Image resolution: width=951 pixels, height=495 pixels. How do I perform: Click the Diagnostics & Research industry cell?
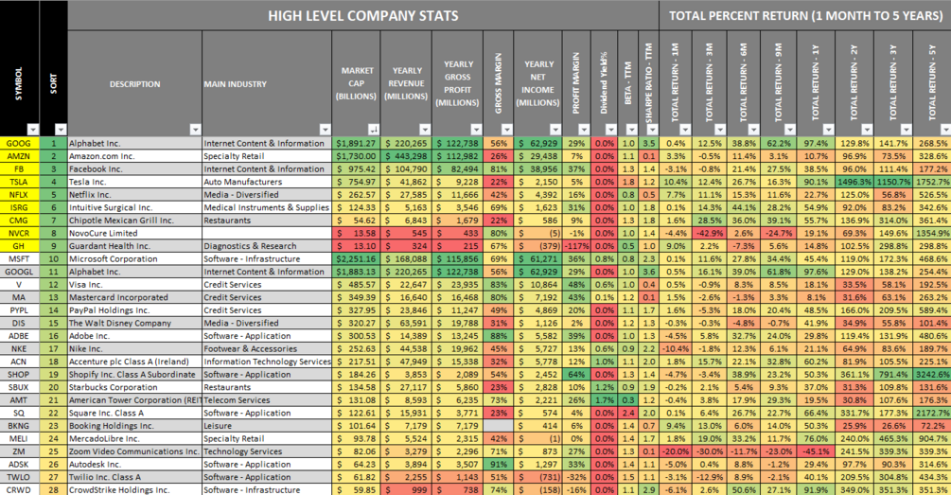267,246
